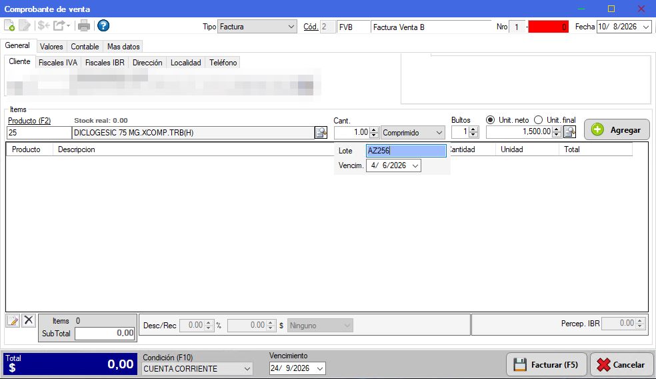Click the red invoice number field
Viewport: 656px width, 379px height.
click(548, 27)
